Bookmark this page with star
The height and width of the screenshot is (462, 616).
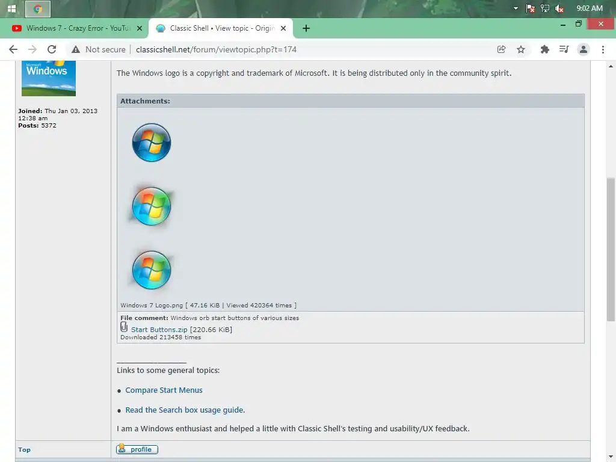tap(521, 49)
